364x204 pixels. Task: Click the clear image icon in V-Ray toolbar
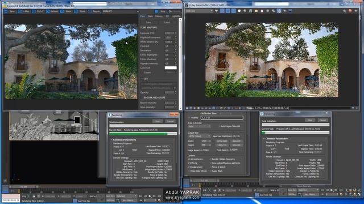tap(262, 11)
